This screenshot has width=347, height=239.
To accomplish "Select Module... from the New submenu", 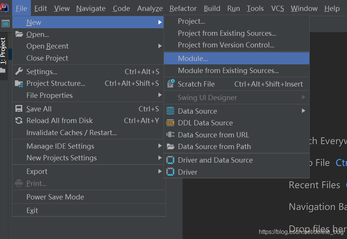I will point(193,58).
